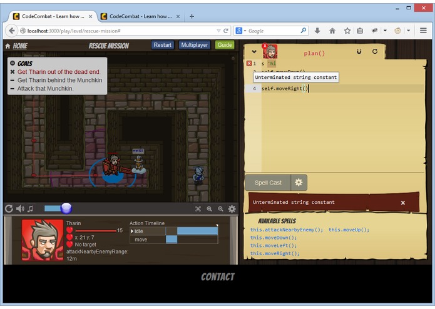Zoom in on the game map
435x309 pixels.
[x=209, y=209]
